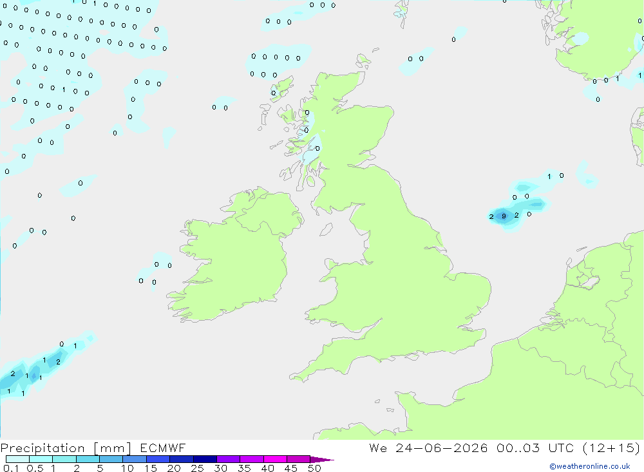Click the 20–25 mm legend color box
Screen dimensions: 644x472
[182, 459]
